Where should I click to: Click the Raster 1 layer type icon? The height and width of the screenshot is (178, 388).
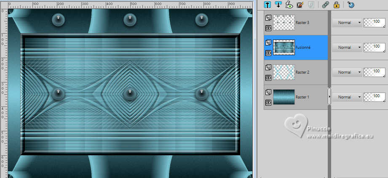click(x=268, y=92)
